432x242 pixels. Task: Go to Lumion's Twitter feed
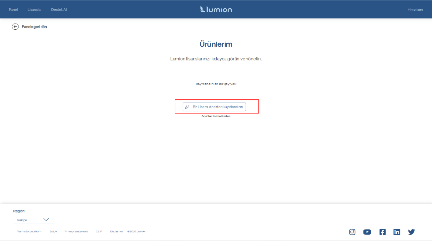[411, 232]
